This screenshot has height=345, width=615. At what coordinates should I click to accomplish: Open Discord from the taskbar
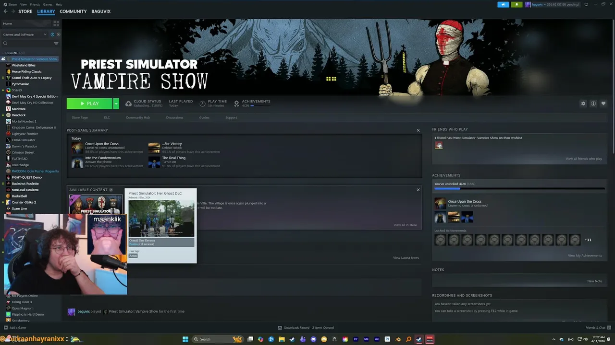pyautogui.click(x=313, y=339)
